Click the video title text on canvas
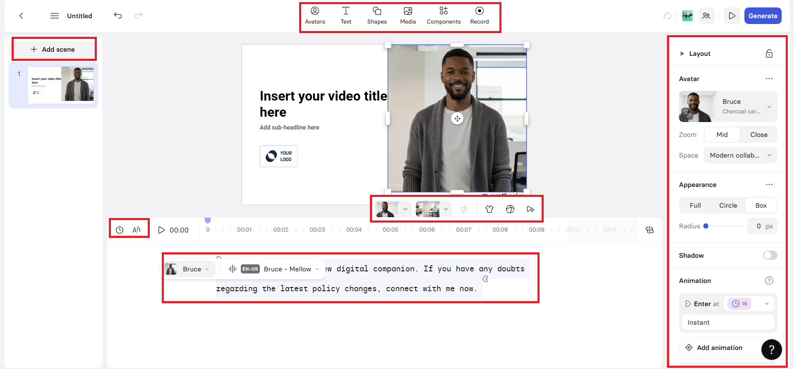794x369 pixels. point(324,104)
